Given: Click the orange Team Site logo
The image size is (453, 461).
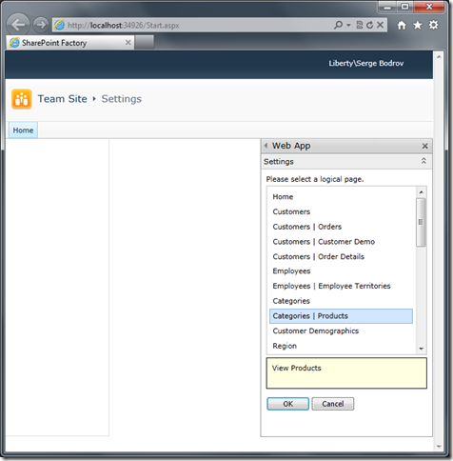Looking at the screenshot, I should [x=22, y=99].
